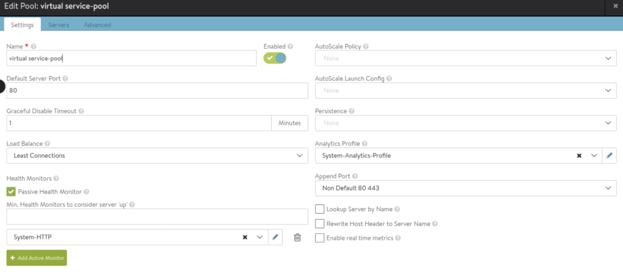Click help icon beside Graceful Disable Timeout
Image resolution: width=623 pixels, height=280 pixels.
(x=81, y=111)
